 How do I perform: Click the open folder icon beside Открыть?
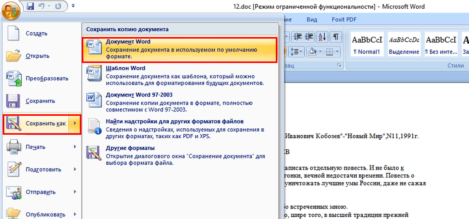click(14, 56)
